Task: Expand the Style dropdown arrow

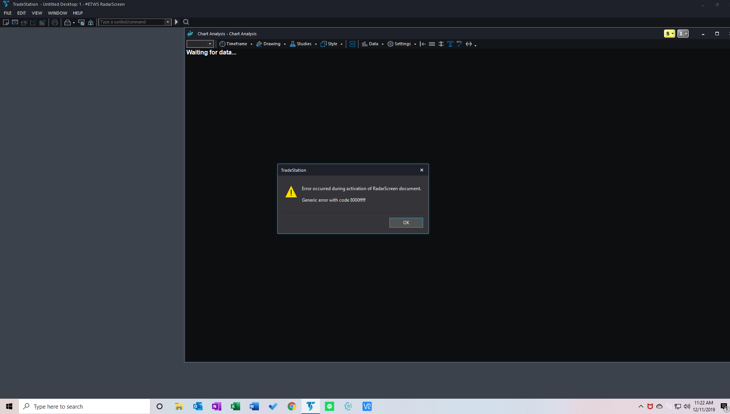Action: pos(341,44)
